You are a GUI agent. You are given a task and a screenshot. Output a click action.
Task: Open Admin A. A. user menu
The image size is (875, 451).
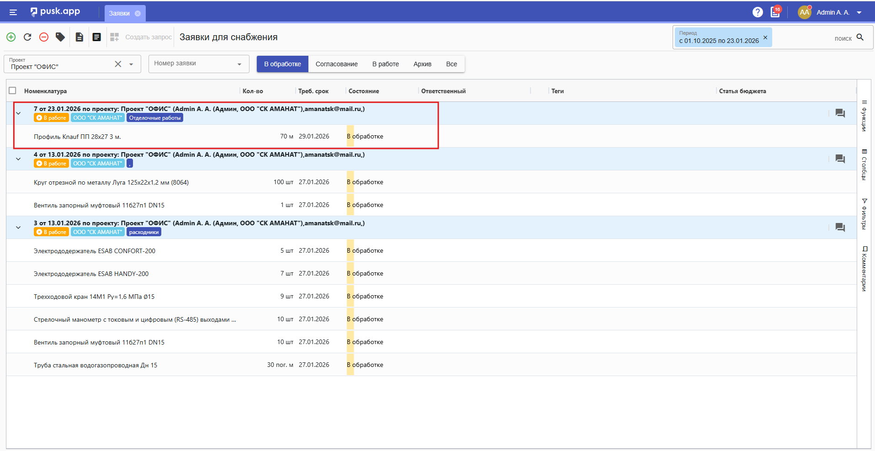pos(833,12)
